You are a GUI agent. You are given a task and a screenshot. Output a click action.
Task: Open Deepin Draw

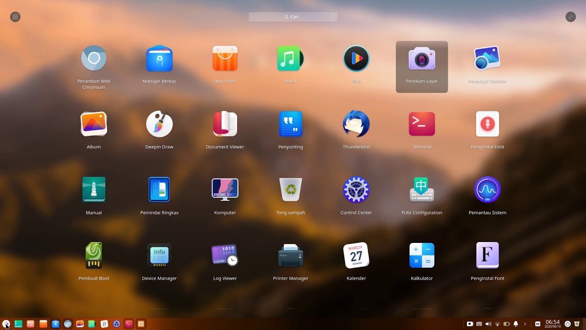click(159, 124)
